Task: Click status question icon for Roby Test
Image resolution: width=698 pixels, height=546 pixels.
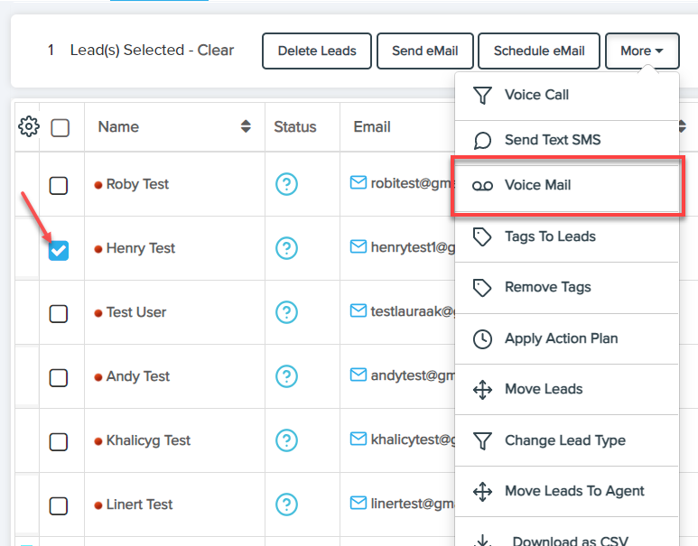Action: (286, 184)
